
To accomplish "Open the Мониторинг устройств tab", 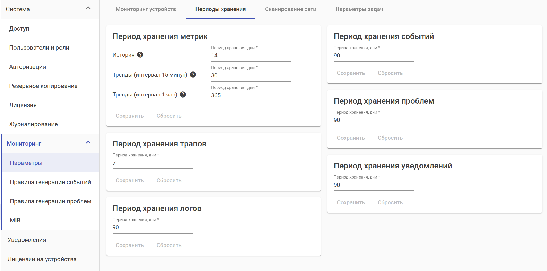I will click(x=146, y=9).
